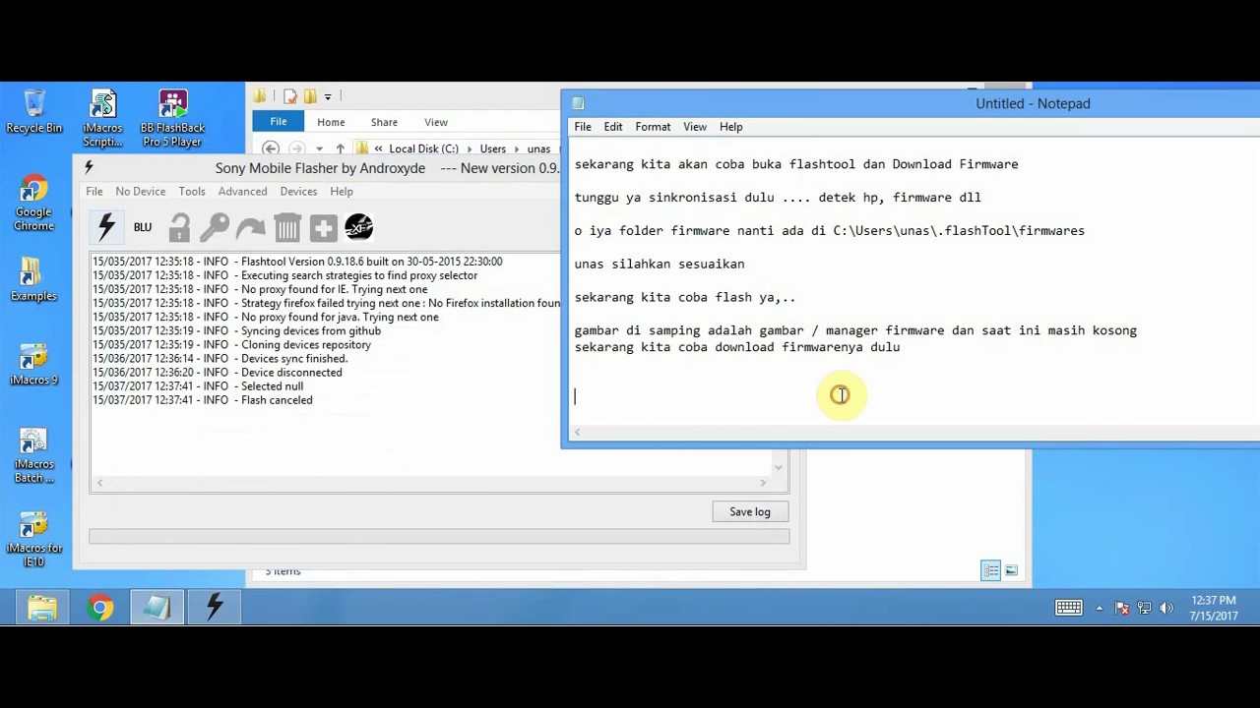Switch Explorer to large icons view

pos(1011,571)
